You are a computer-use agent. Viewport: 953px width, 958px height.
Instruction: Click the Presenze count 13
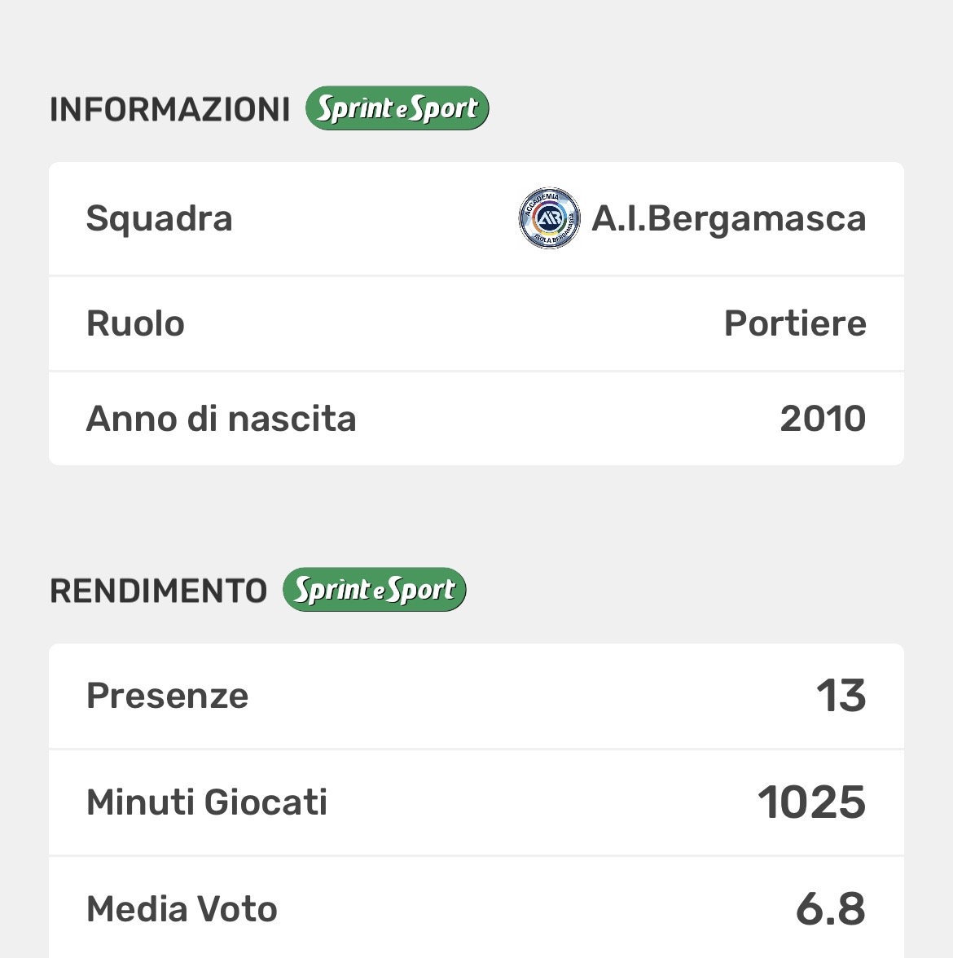(841, 696)
